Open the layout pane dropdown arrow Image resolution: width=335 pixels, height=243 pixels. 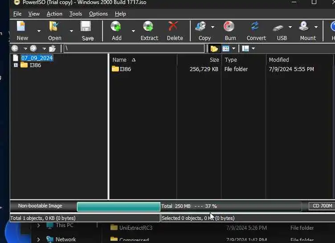(x=253, y=48)
